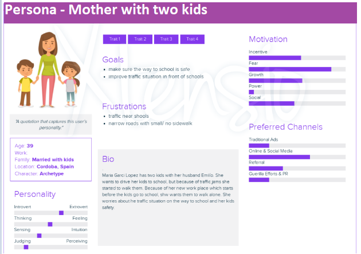Click the Online & Social Media channel bar

297,157
